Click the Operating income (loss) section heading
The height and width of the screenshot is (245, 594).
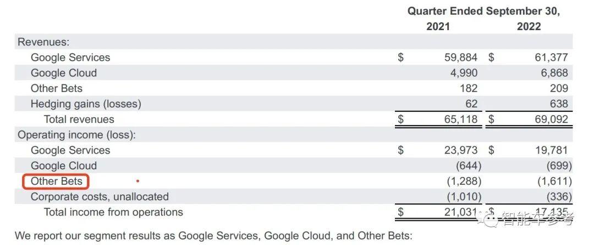tap(76, 135)
